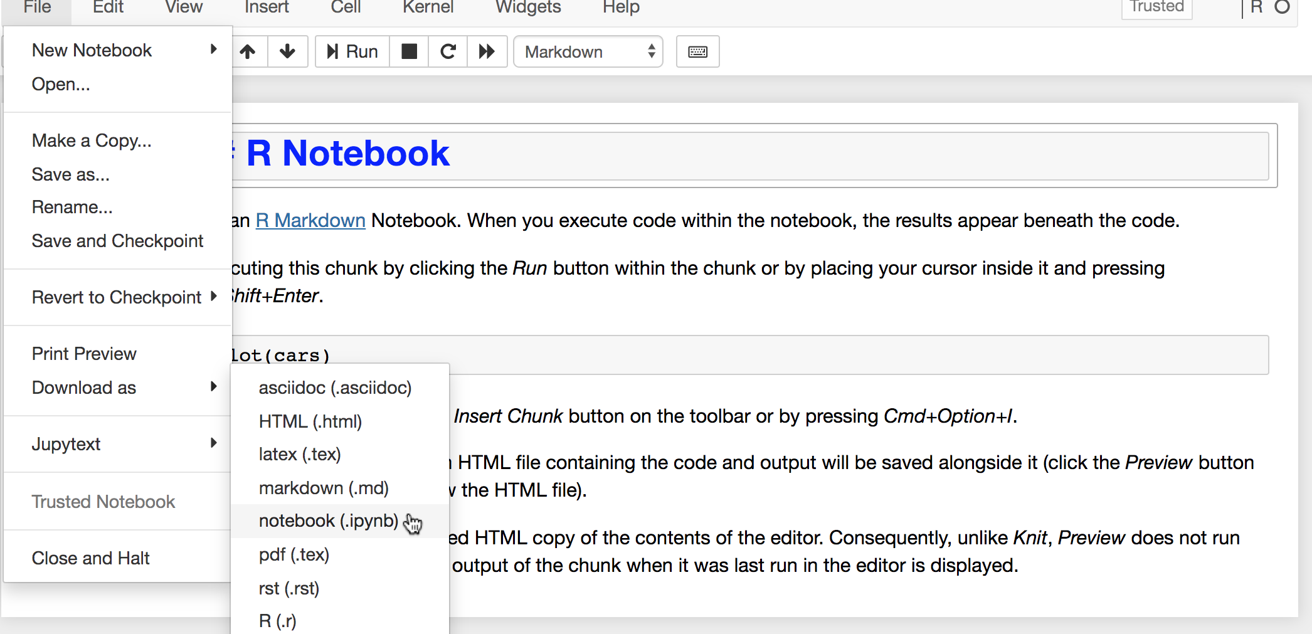Image resolution: width=1312 pixels, height=634 pixels.
Task: Open the Widgets menu
Action: (528, 7)
